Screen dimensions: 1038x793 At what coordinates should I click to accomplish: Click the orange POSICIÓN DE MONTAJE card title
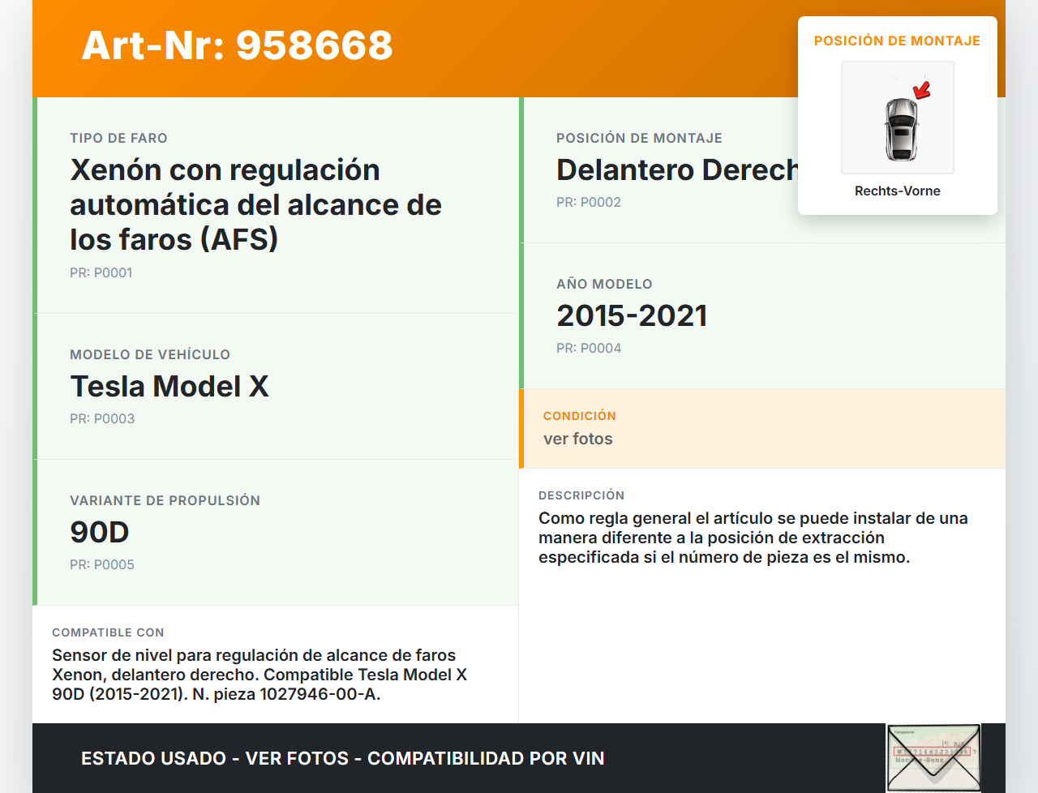(897, 41)
